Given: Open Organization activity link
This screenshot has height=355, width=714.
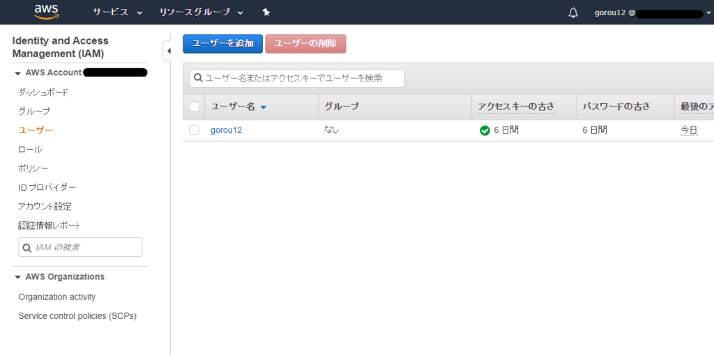Looking at the screenshot, I should (57, 297).
